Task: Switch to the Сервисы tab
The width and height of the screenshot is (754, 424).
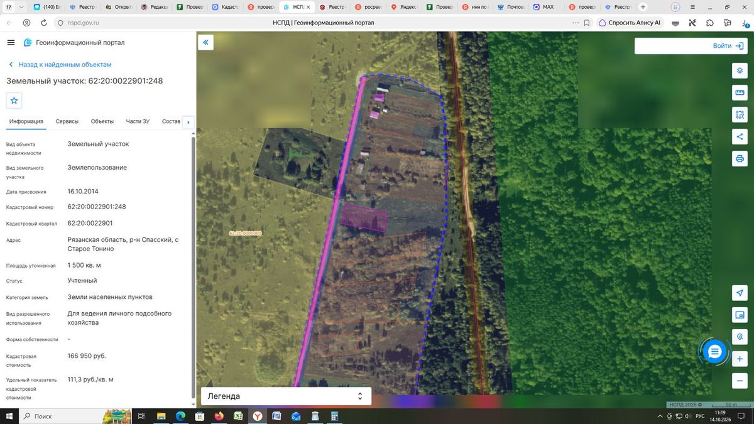Action: tap(67, 121)
